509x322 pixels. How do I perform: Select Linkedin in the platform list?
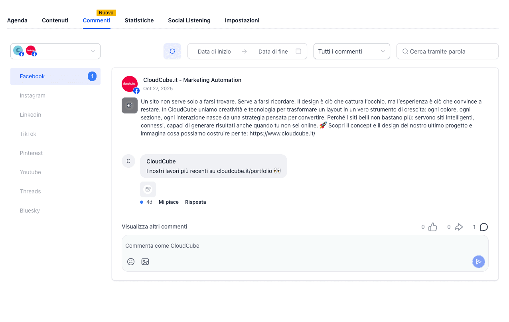(x=55, y=115)
